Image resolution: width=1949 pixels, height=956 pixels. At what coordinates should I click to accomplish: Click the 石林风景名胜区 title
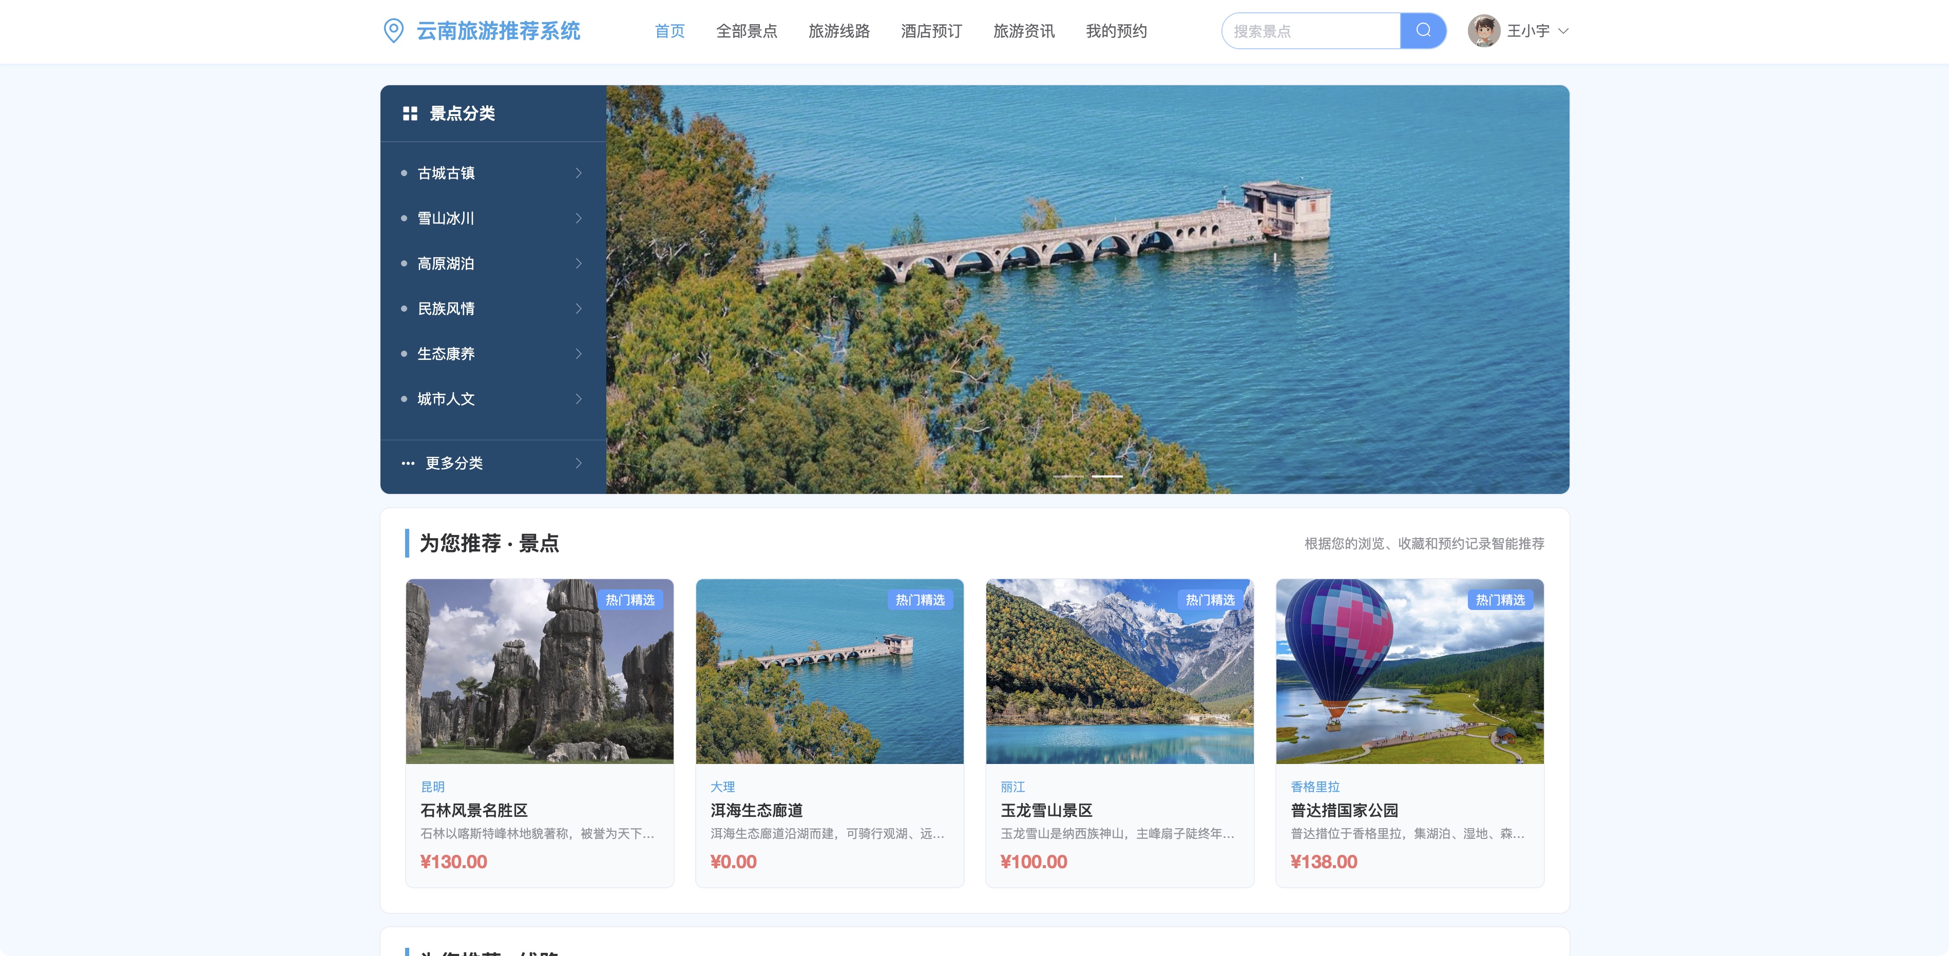tap(473, 810)
